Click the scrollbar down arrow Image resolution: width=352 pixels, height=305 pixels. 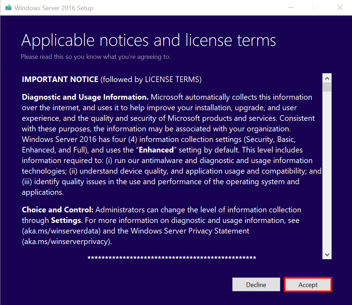(327, 255)
